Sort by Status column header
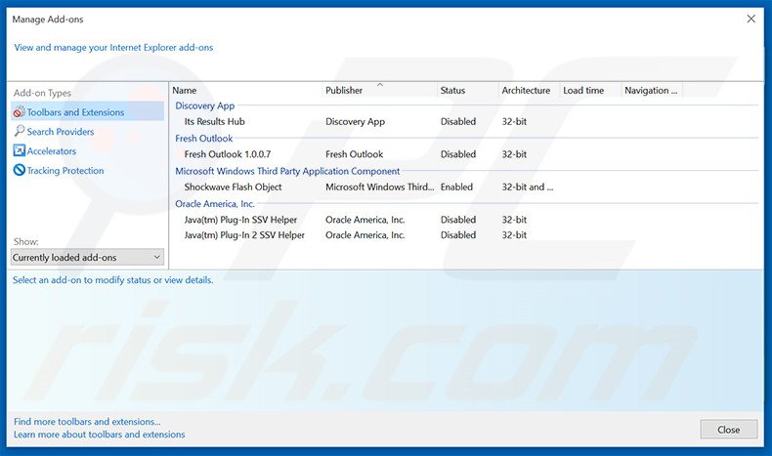The height and width of the screenshot is (456, 772). [x=468, y=90]
